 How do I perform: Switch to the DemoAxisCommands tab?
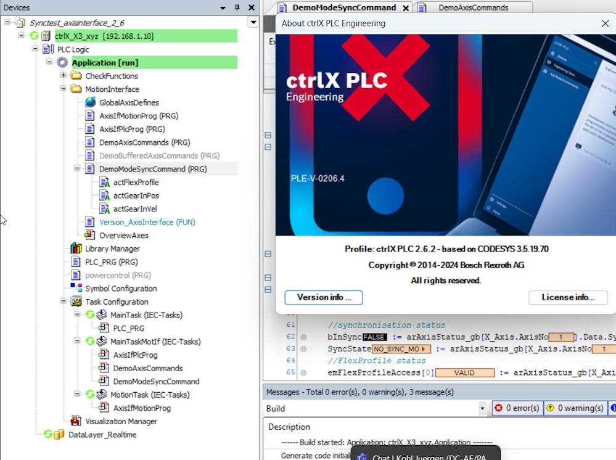click(x=473, y=7)
